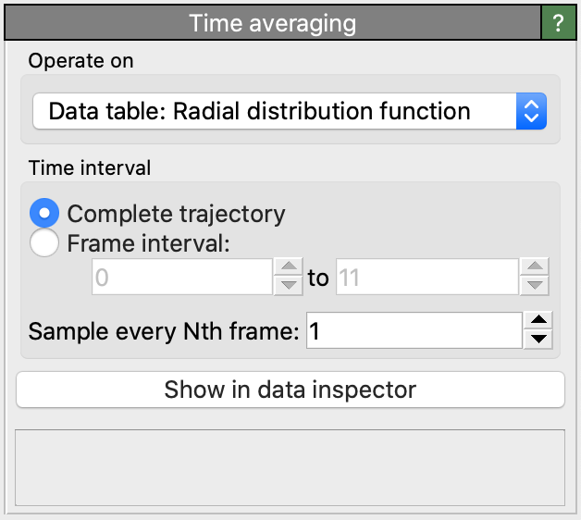Click the Sample every Nth frame label

click(164, 331)
